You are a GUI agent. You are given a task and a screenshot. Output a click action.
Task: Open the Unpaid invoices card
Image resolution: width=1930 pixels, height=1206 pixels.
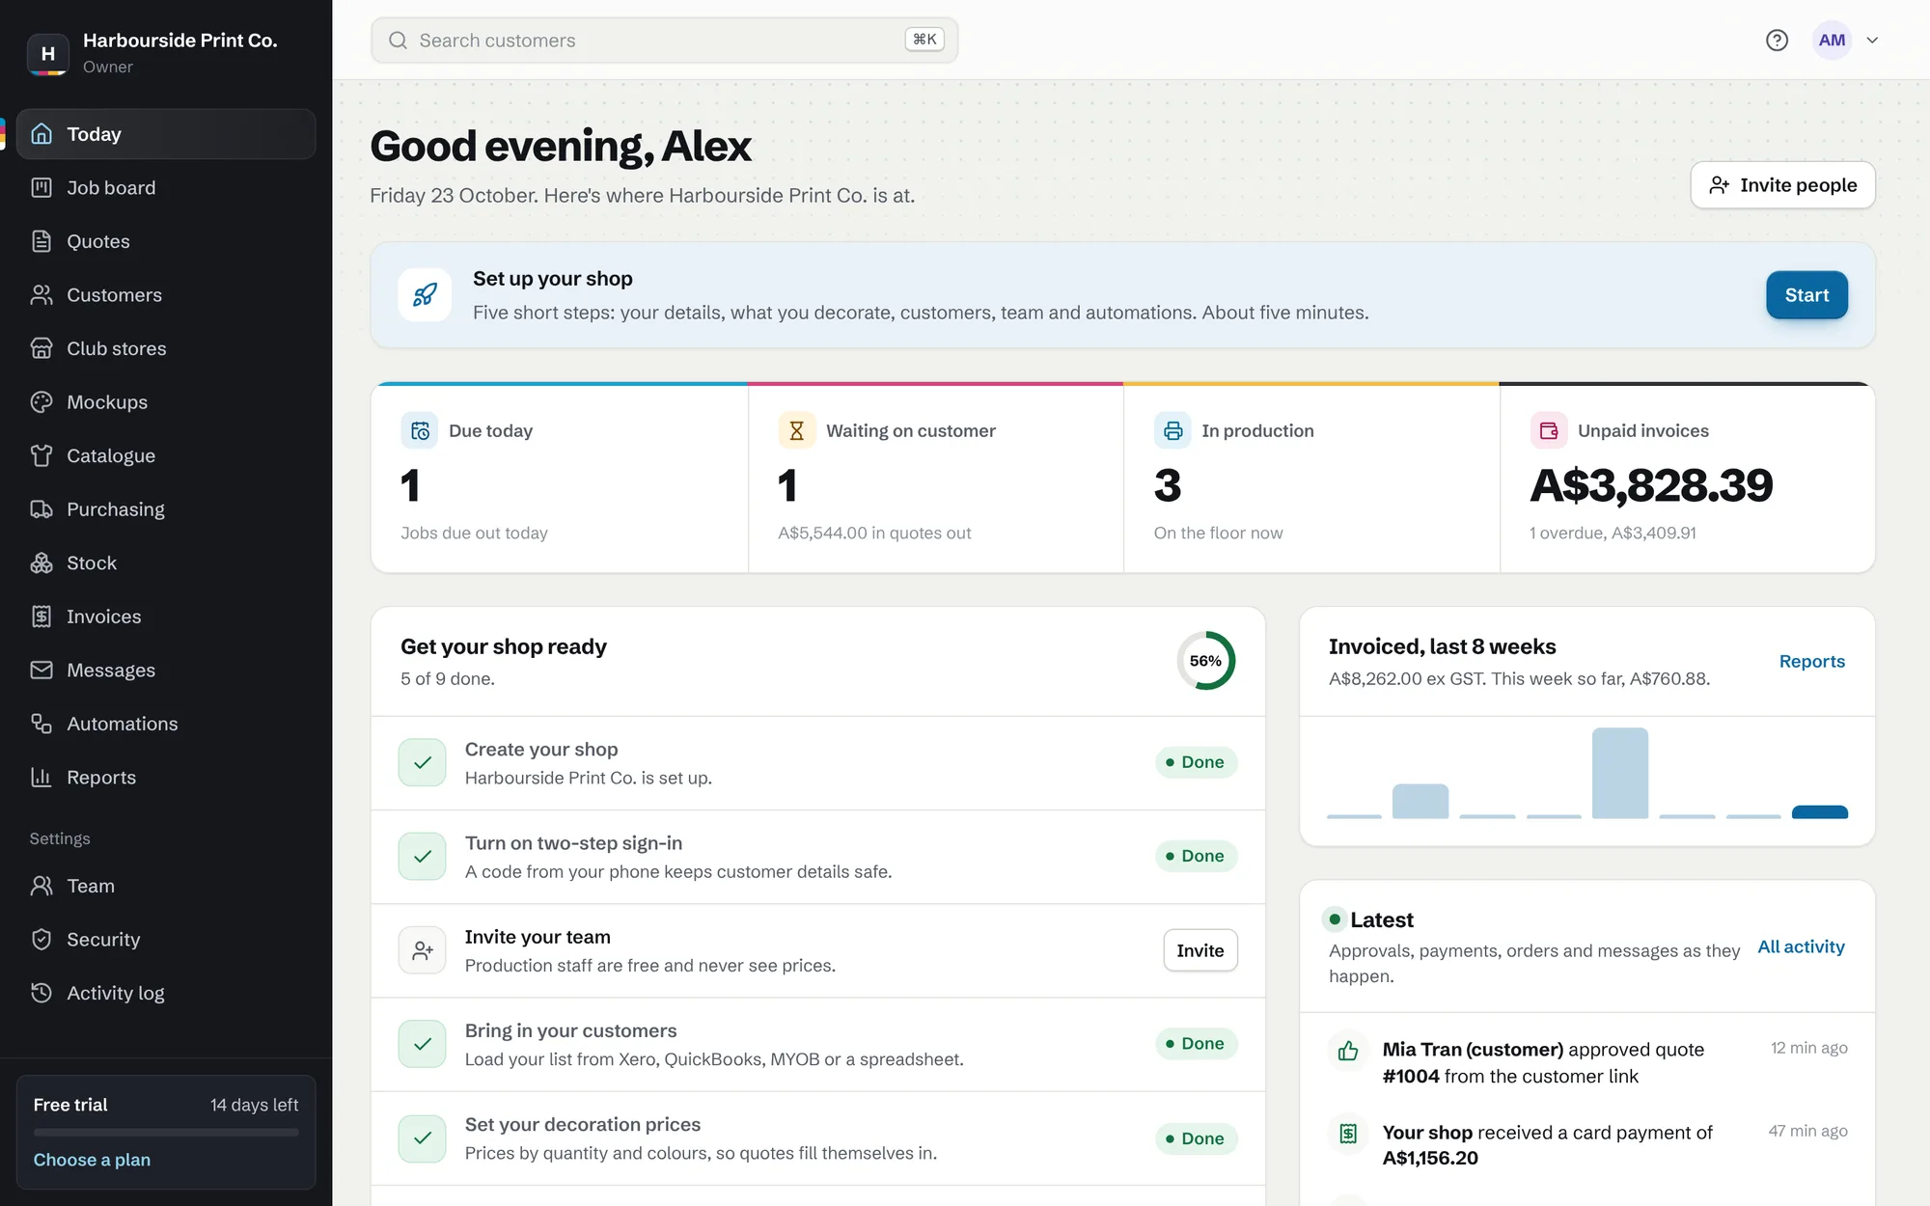click(x=1688, y=479)
